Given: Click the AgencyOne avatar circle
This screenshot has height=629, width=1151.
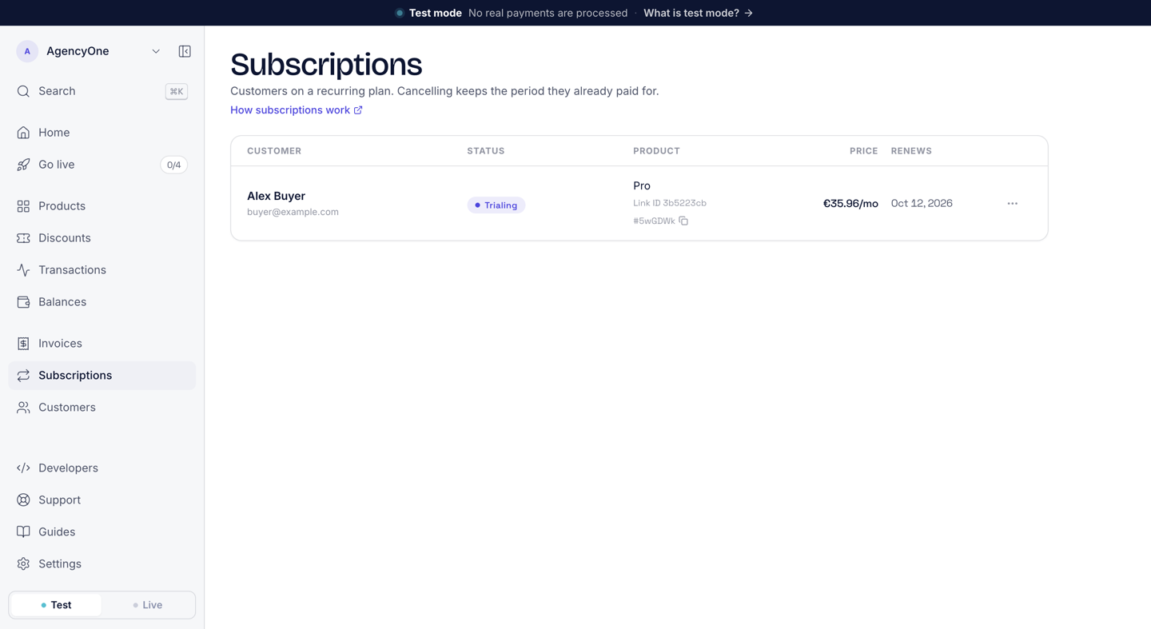Looking at the screenshot, I should [27, 51].
